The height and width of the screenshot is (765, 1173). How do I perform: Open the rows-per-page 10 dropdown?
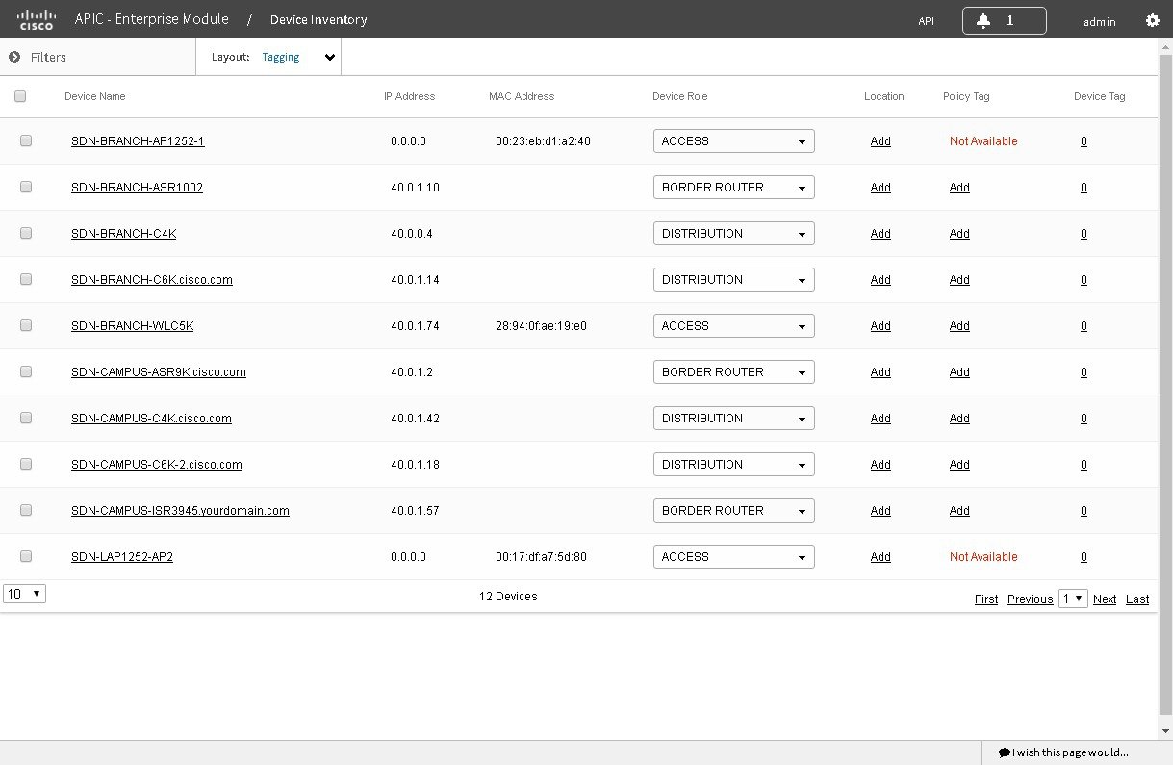click(24, 594)
